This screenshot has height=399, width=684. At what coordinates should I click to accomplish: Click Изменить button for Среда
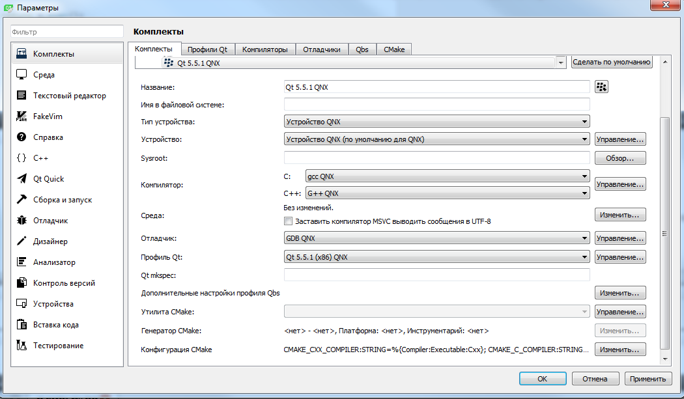point(620,215)
